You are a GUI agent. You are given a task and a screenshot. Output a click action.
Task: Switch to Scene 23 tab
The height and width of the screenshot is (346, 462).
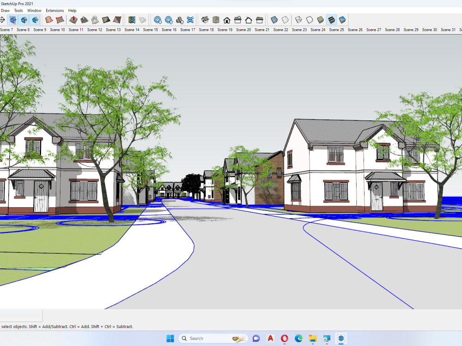[x=299, y=30]
